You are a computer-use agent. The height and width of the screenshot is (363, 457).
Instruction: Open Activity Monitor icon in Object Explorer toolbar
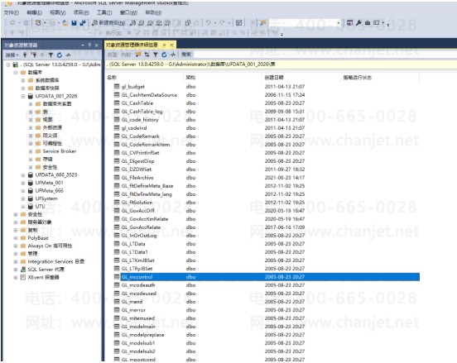(68, 55)
